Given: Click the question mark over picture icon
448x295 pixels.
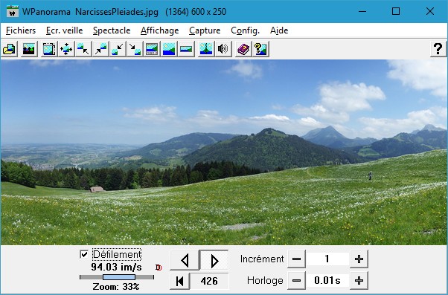Looking at the screenshot, I should (260, 49).
